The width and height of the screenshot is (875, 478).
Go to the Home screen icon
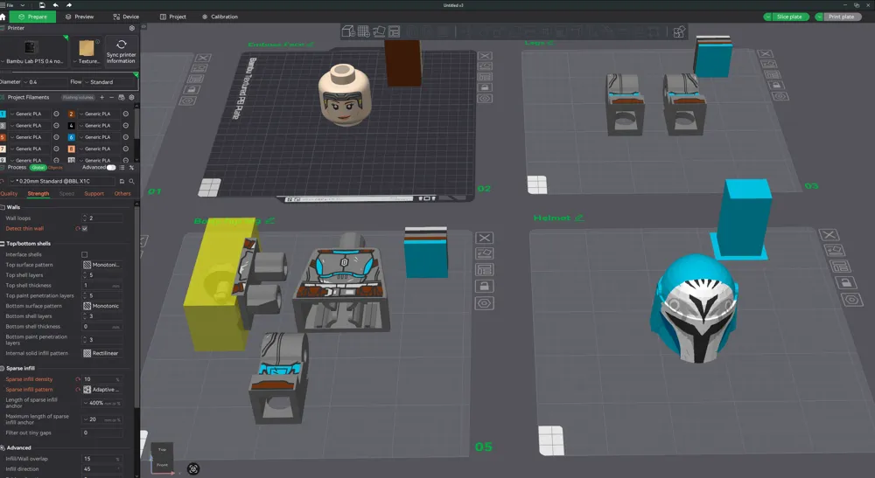(3, 17)
